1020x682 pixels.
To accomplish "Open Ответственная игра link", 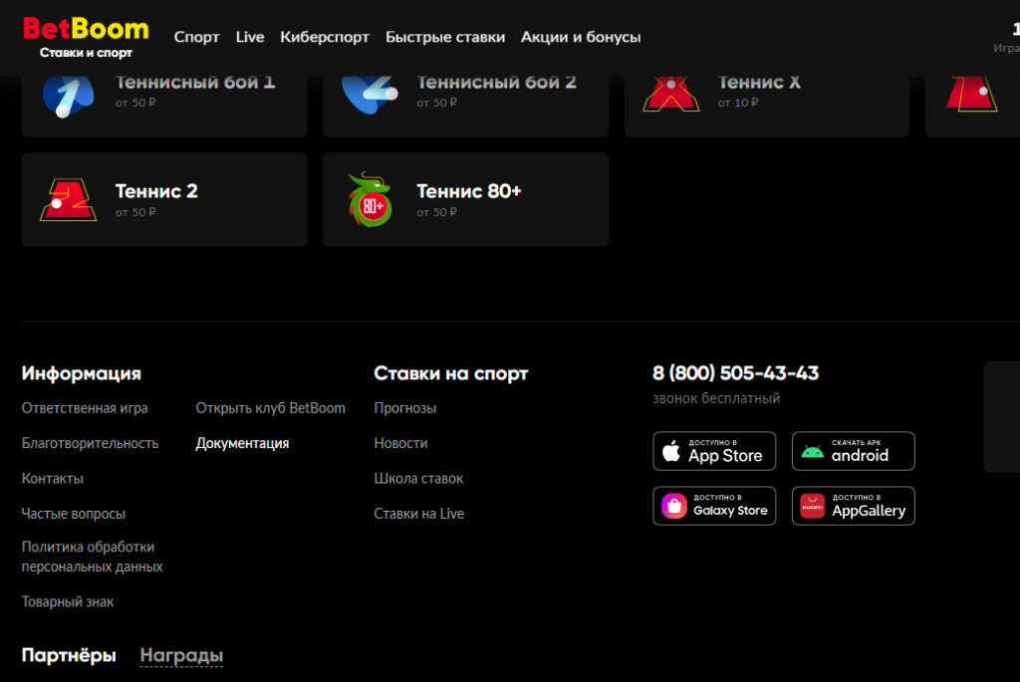I will click(85, 408).
